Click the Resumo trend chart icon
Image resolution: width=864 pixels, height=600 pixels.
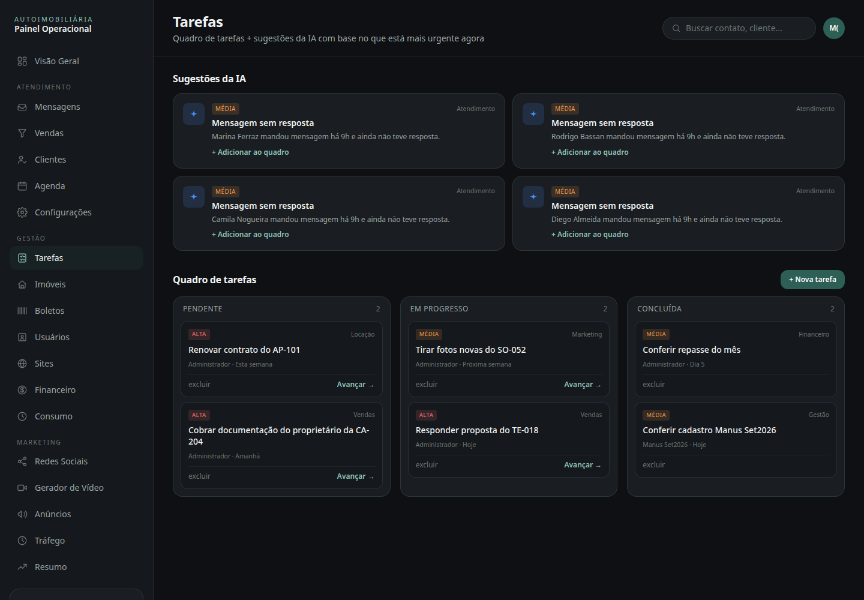[x=22, y=567]
